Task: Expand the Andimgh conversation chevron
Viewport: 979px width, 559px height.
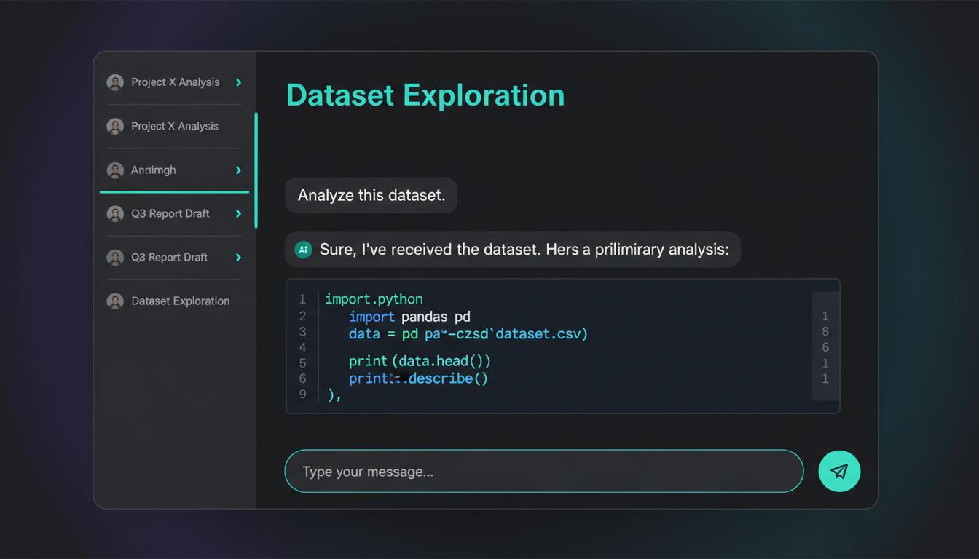Action: [x=237, y=170]
